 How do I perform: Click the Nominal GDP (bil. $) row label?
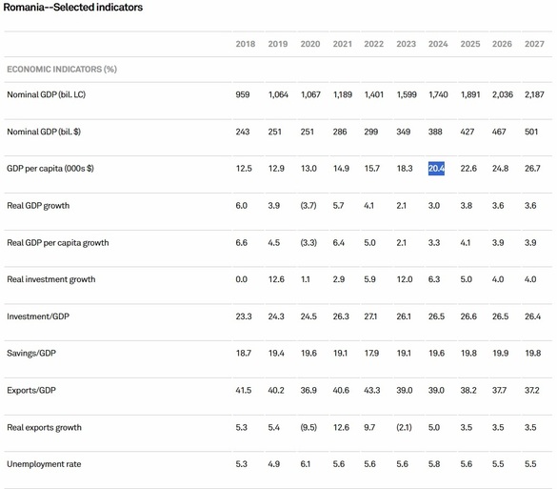tap(44, 132)
